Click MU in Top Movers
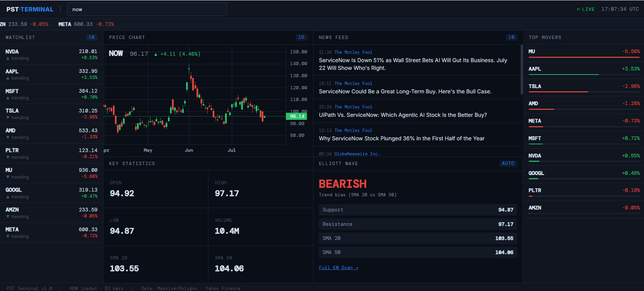The width and height of the screenshot is (644, 291). coord(584,53)
